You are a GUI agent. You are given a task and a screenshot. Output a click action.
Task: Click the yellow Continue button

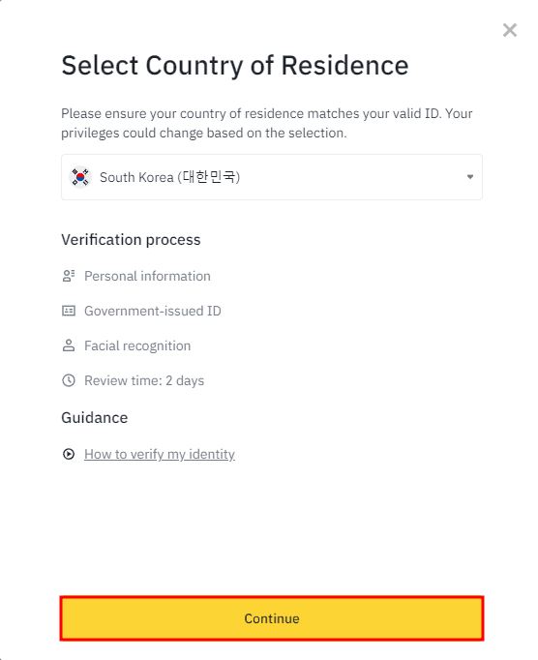(x=272, y=618)
